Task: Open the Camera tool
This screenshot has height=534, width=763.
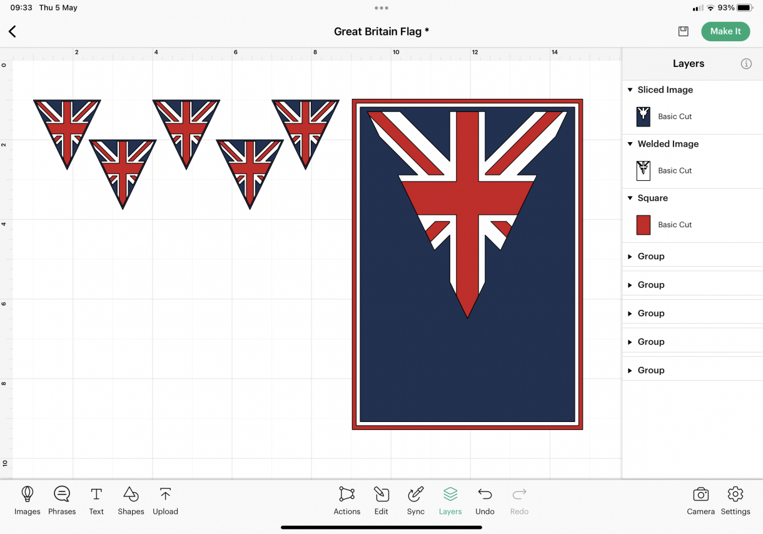Action: 700,500
